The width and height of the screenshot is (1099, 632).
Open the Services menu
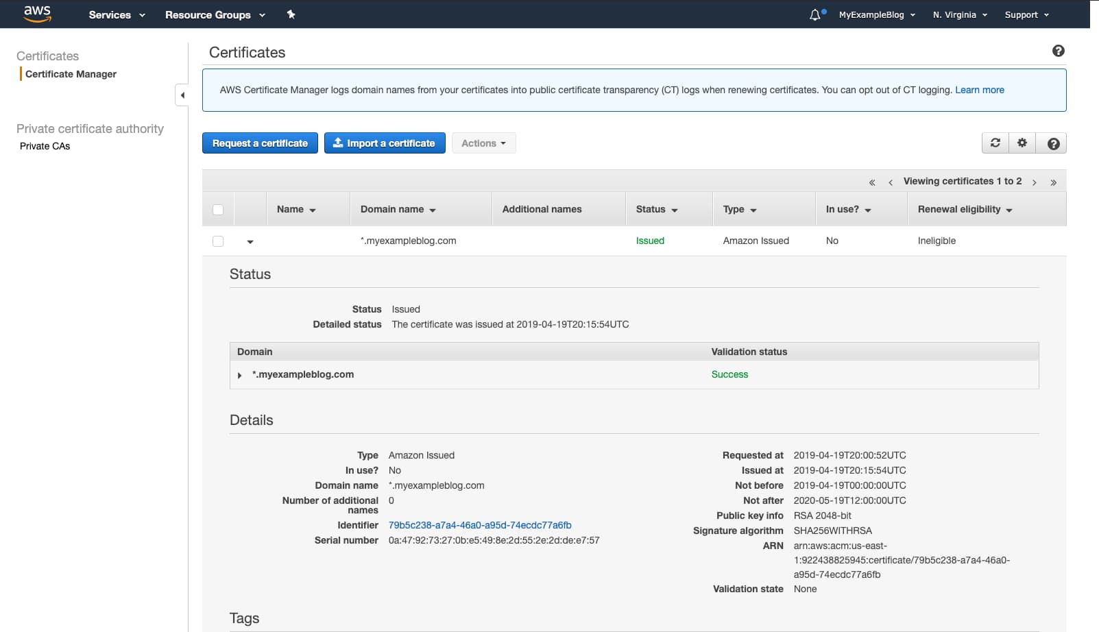point(117,14)
